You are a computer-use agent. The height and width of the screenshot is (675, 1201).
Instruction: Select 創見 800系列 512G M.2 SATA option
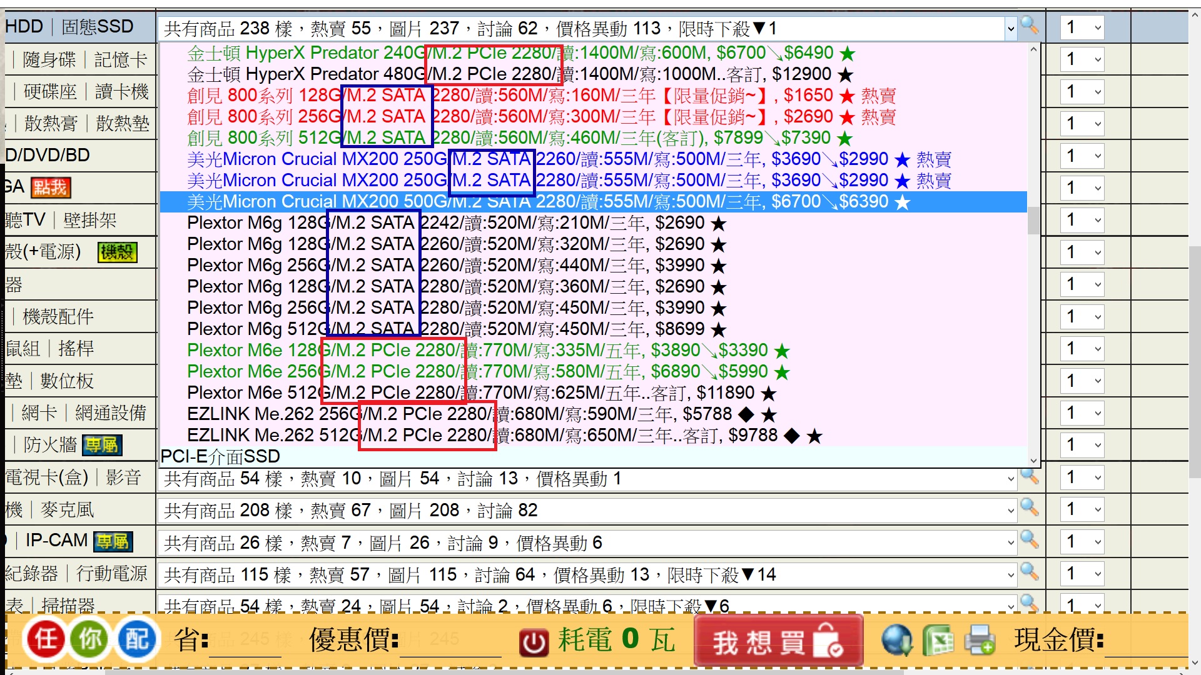594,138
